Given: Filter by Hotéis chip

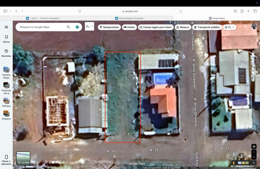Looking at the screenshot, I should (x=129, y=27).
